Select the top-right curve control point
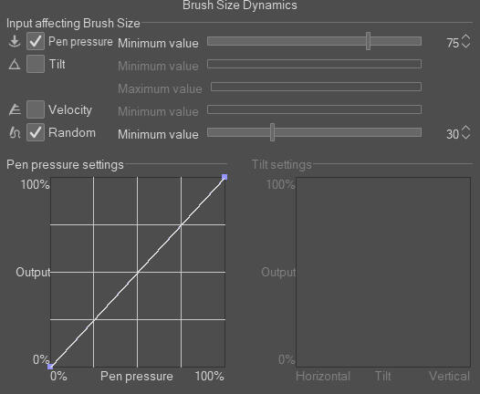 224,177
